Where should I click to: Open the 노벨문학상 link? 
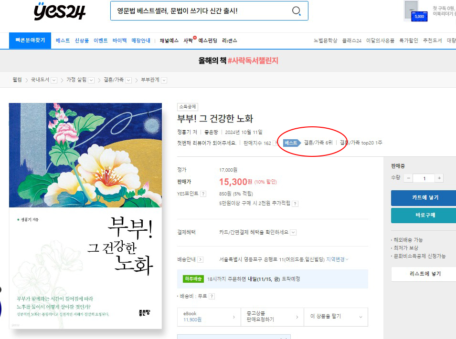pyautogui.click(x=326, y=41)
